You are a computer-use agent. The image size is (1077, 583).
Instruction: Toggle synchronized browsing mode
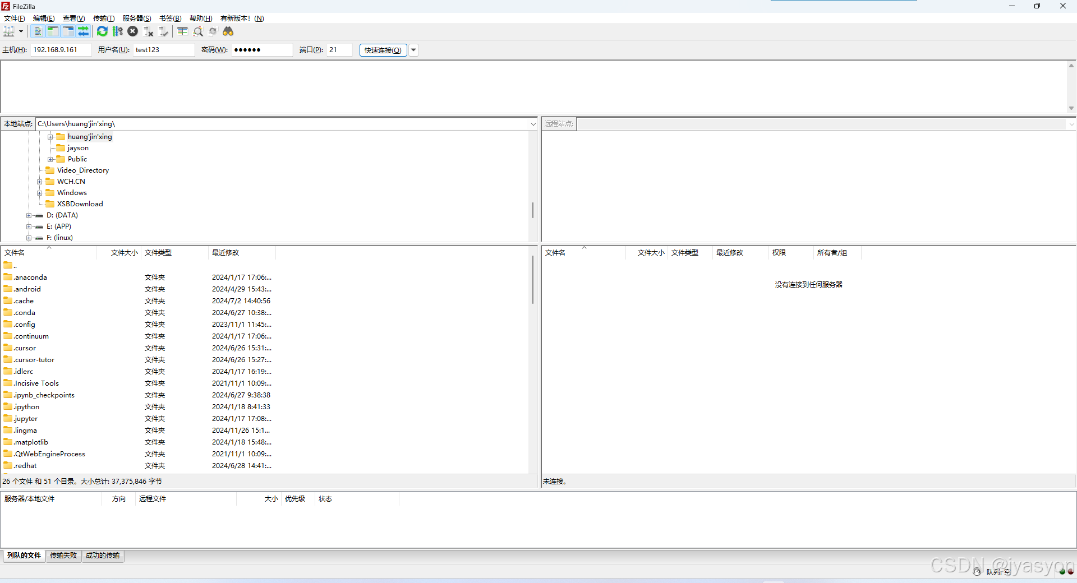coord(213,31)
